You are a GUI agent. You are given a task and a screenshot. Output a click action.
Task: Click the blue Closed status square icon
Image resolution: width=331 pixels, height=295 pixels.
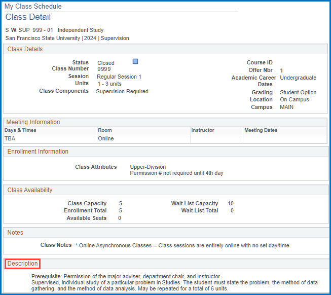click(135, 61)
